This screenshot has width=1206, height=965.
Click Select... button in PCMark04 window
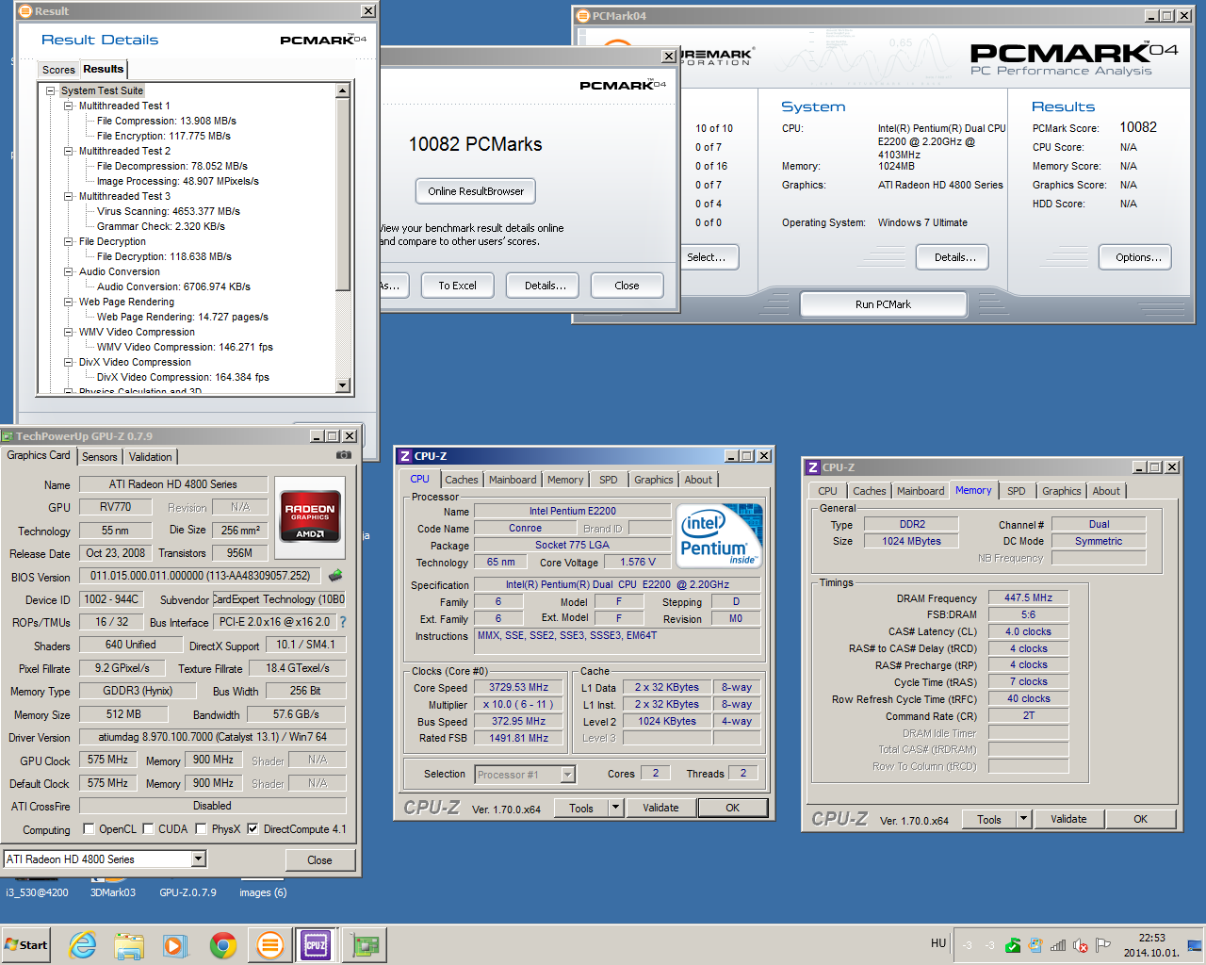pyautogui.click(x=709, y=257)
